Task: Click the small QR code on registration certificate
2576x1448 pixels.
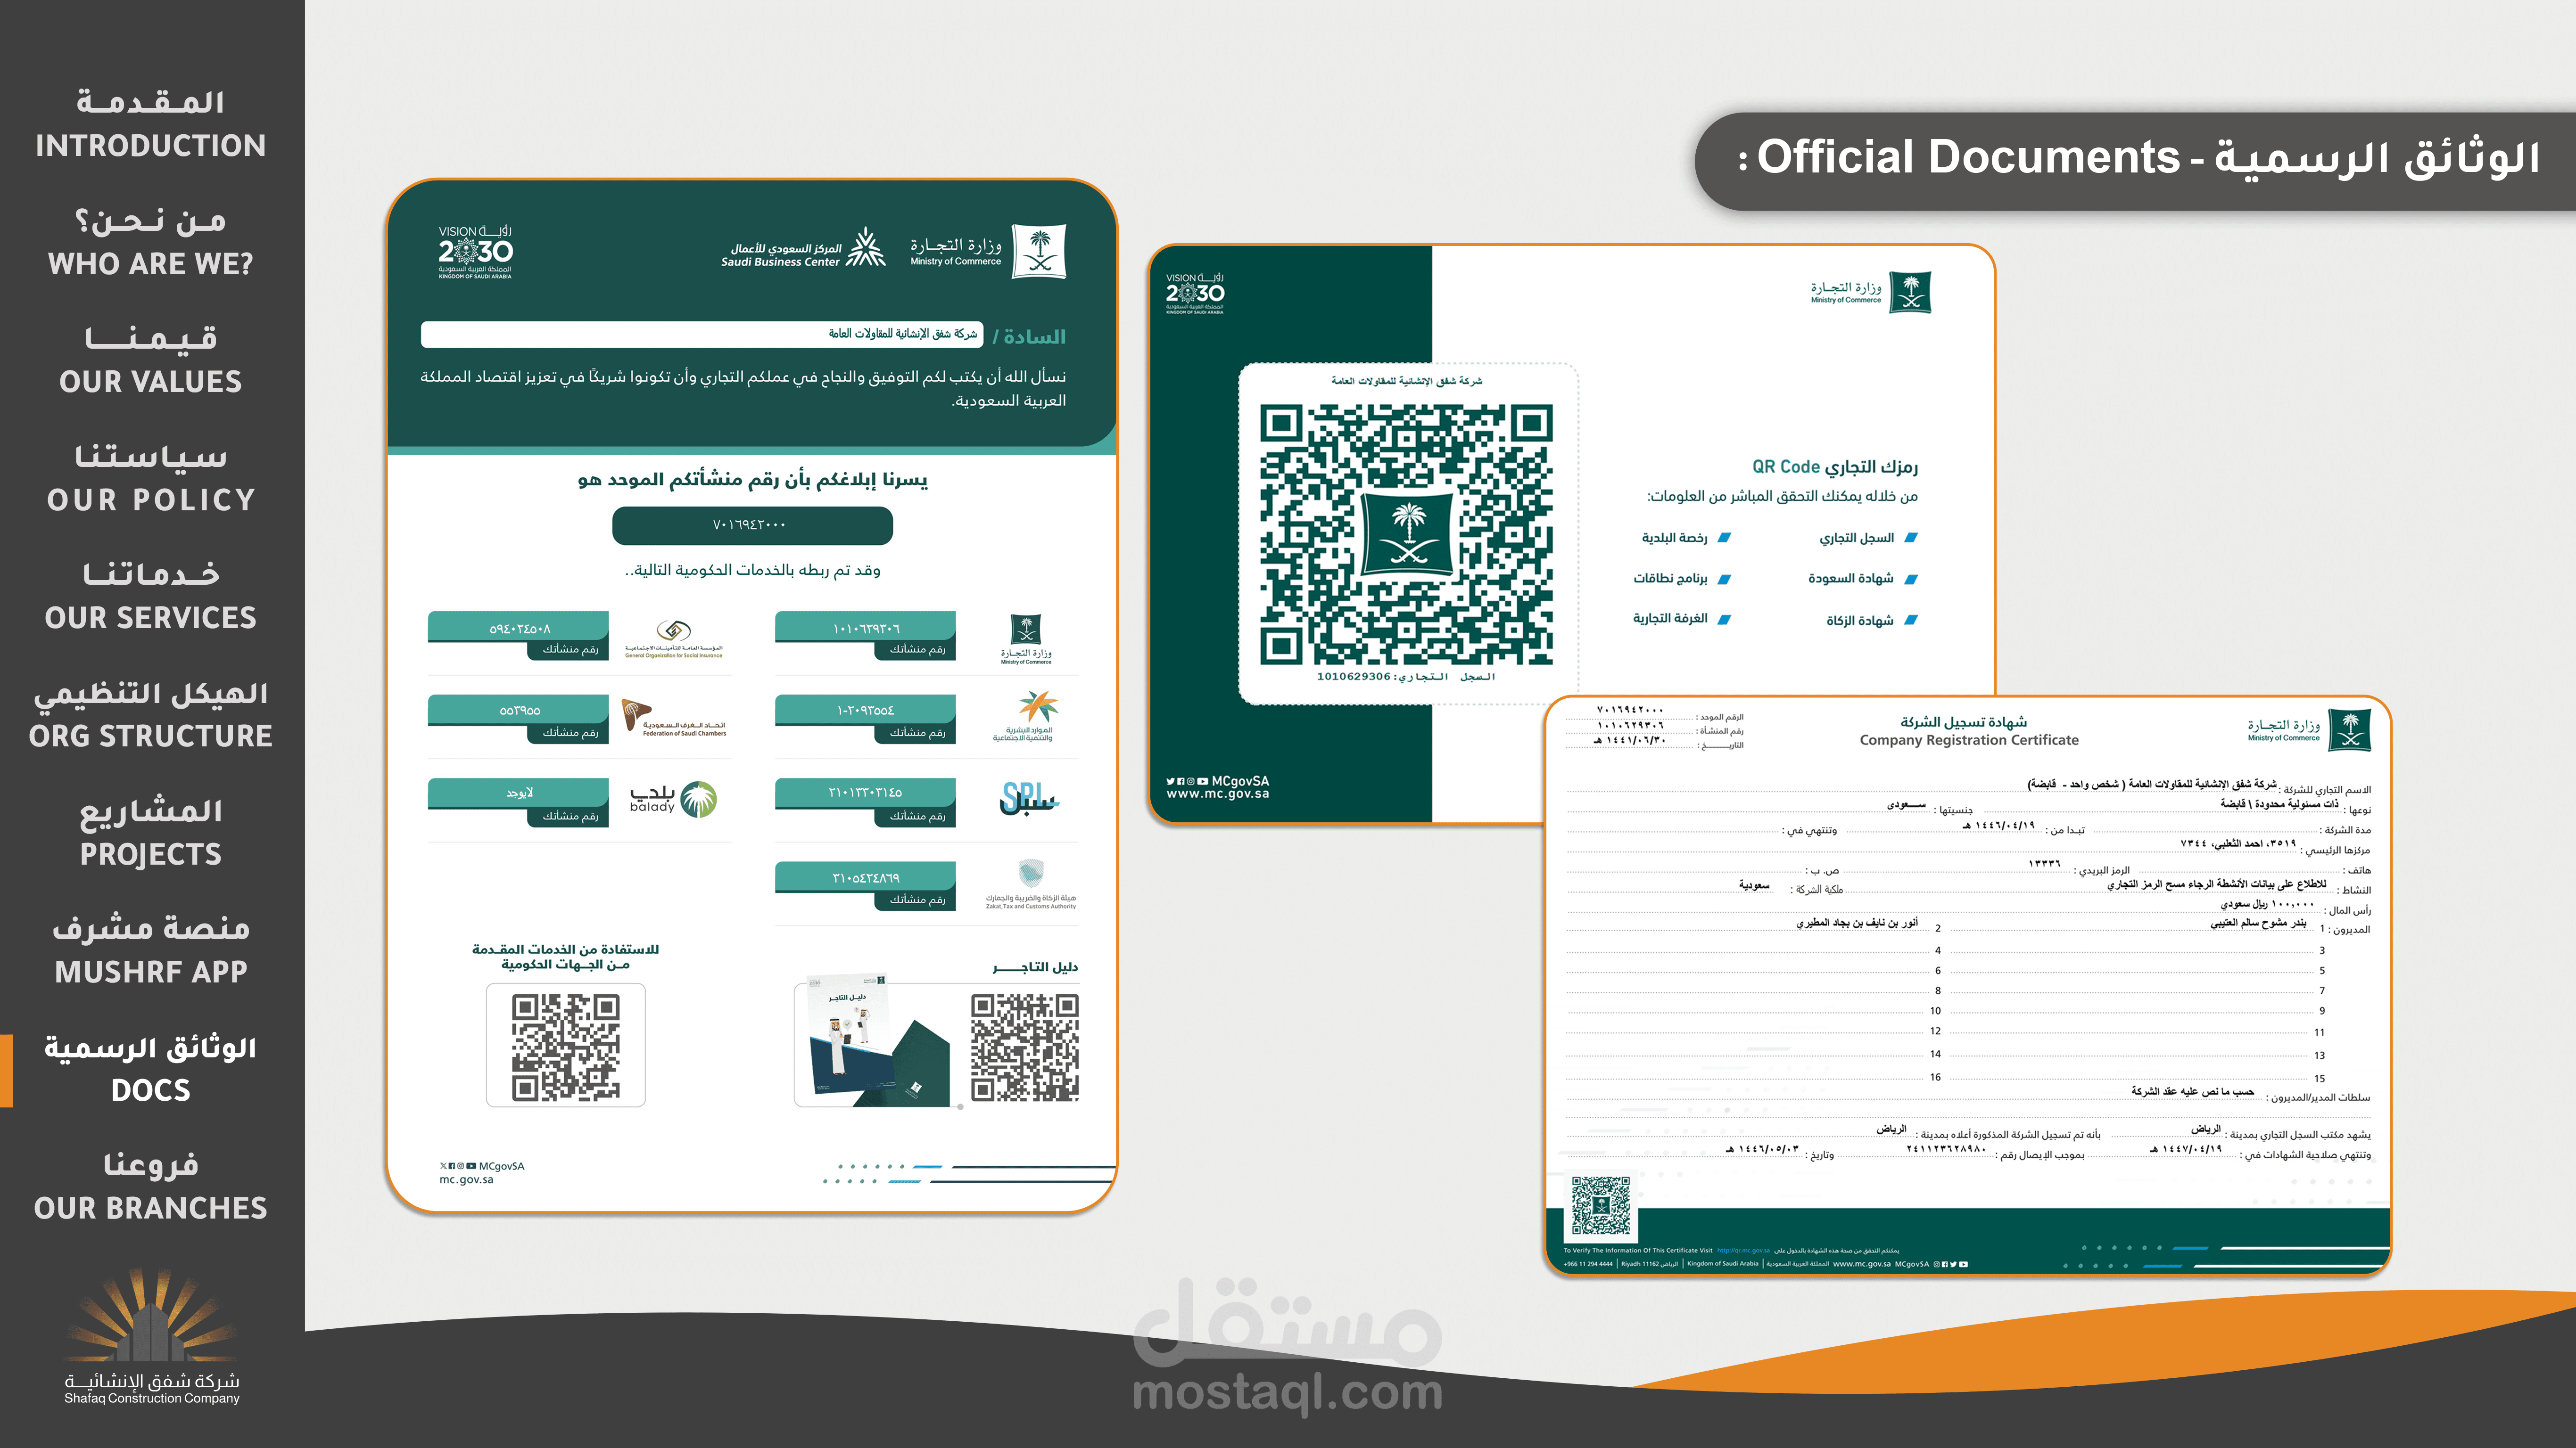Action: click(1600, 1206)
